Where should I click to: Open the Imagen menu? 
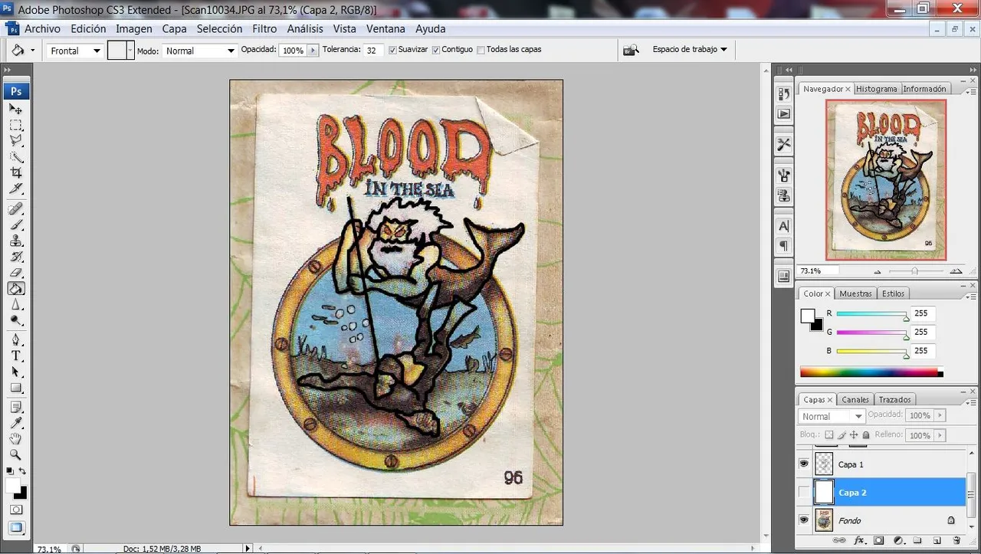coord(134,28)
